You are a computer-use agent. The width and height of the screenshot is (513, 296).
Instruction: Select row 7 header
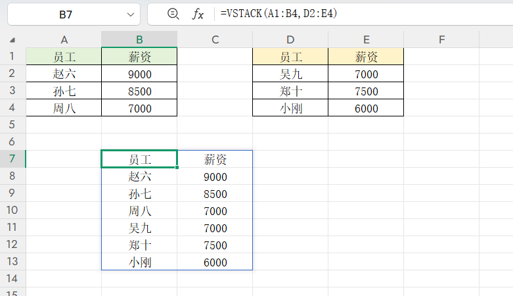point(12,159)
